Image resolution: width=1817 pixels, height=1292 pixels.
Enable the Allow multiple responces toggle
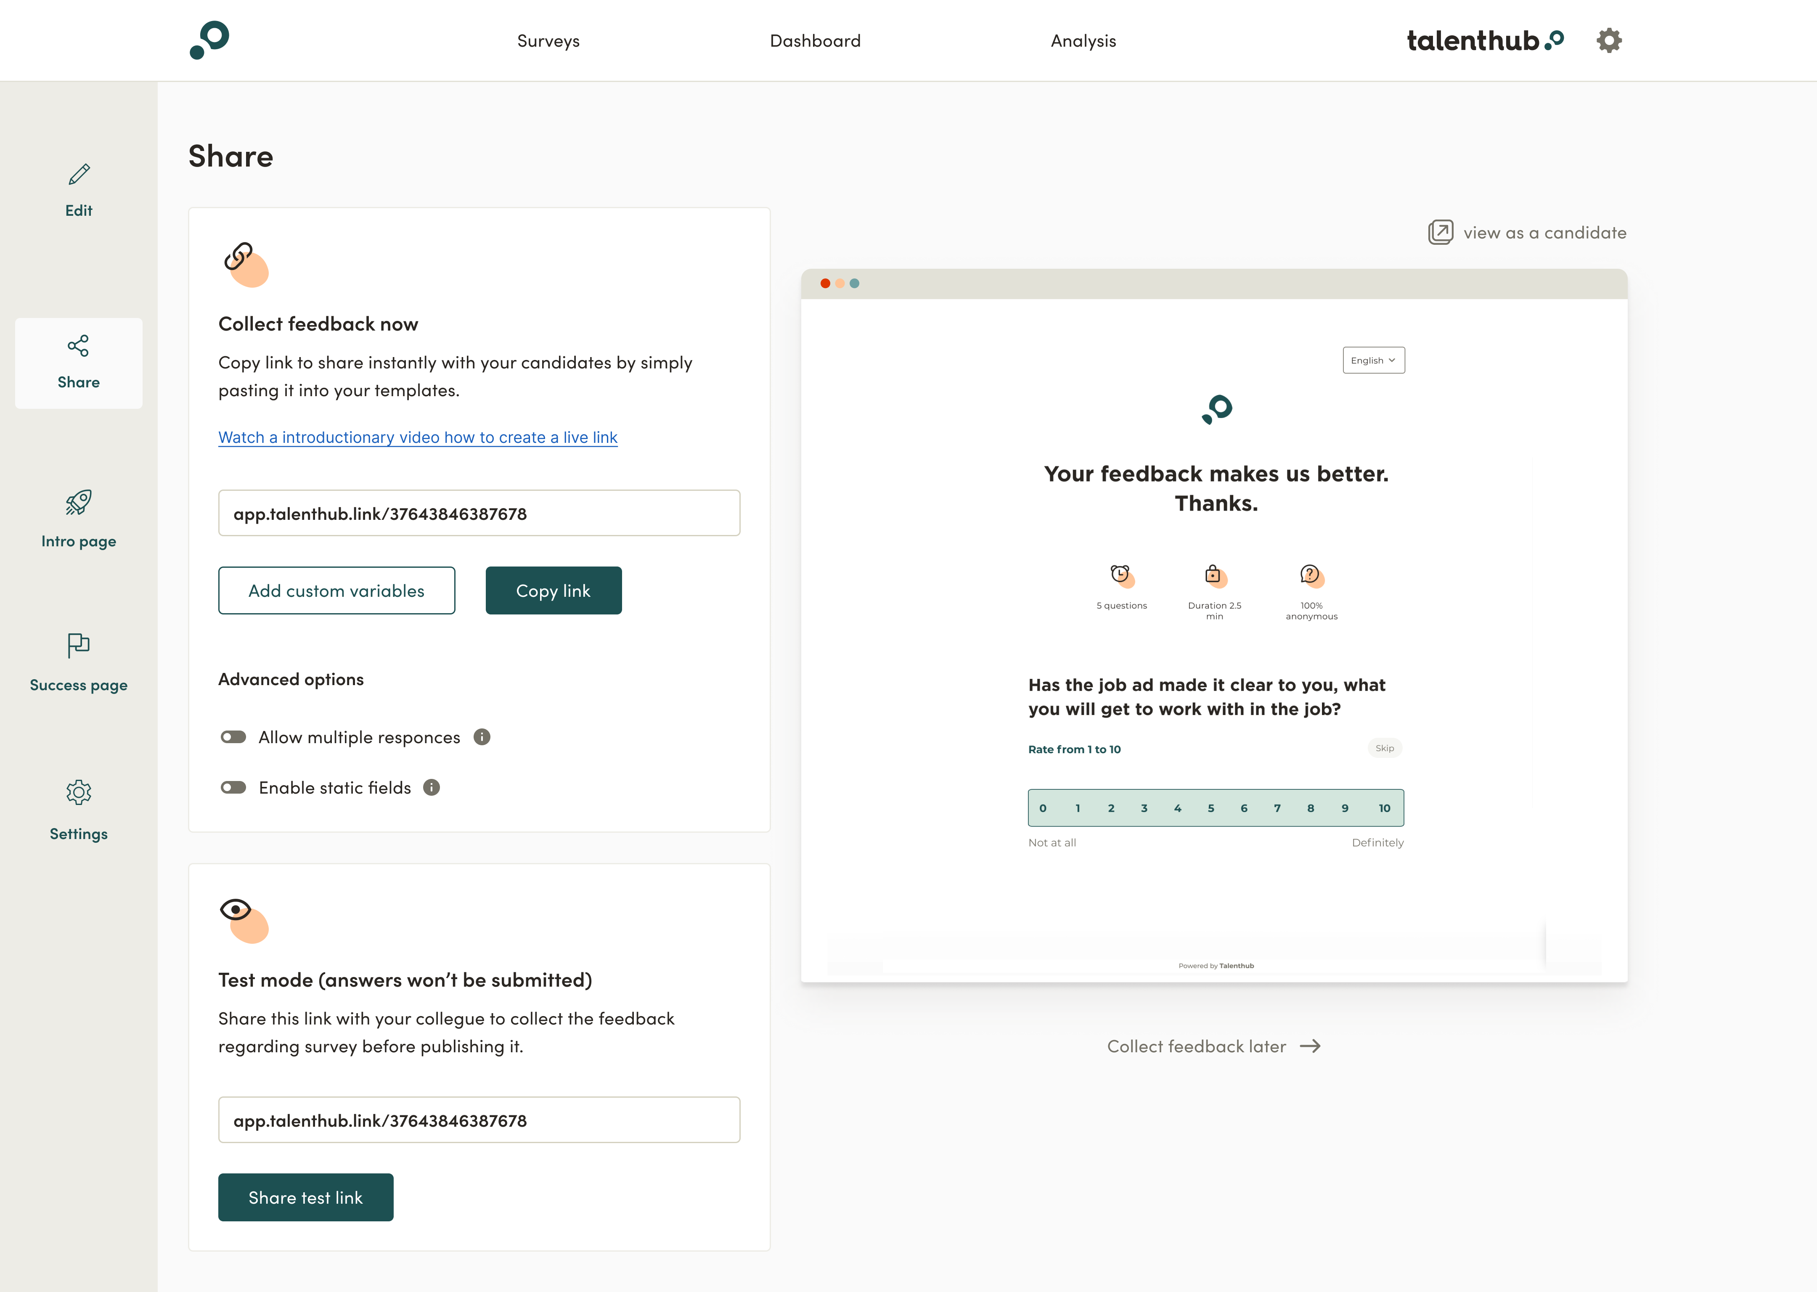[x=233, y=737]
